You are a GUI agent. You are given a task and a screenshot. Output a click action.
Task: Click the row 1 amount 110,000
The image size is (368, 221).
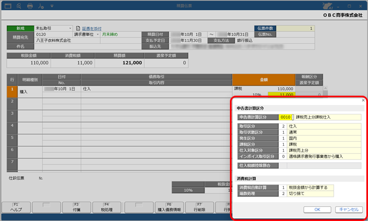[285, 89]
